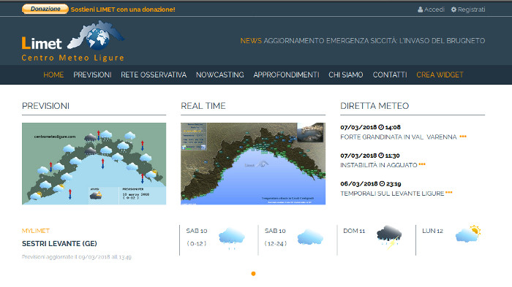
Task: Click the clock icon beside 23:19
Action: pyautogui.click(x=382, y=184)
